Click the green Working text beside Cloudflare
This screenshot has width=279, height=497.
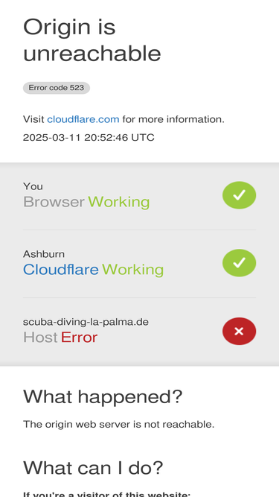[x=132, y=270]
